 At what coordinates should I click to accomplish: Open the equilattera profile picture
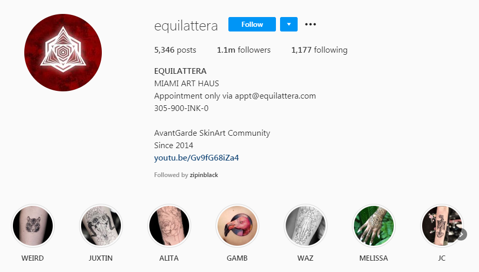pyautogui.click(x=63, y=53)
